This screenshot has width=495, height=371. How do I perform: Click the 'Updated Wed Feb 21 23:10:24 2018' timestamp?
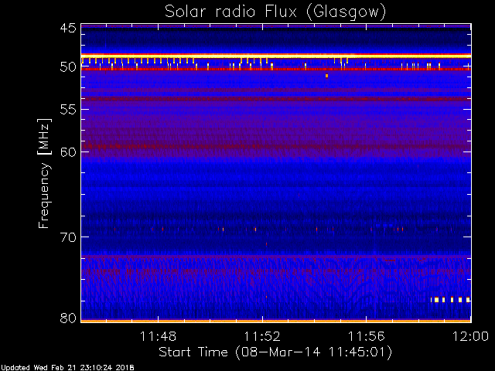click(67, 368)
